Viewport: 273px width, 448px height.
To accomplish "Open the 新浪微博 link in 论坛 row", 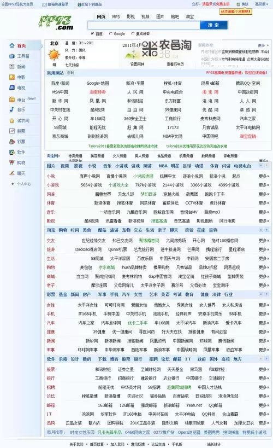I will (112, 396).
